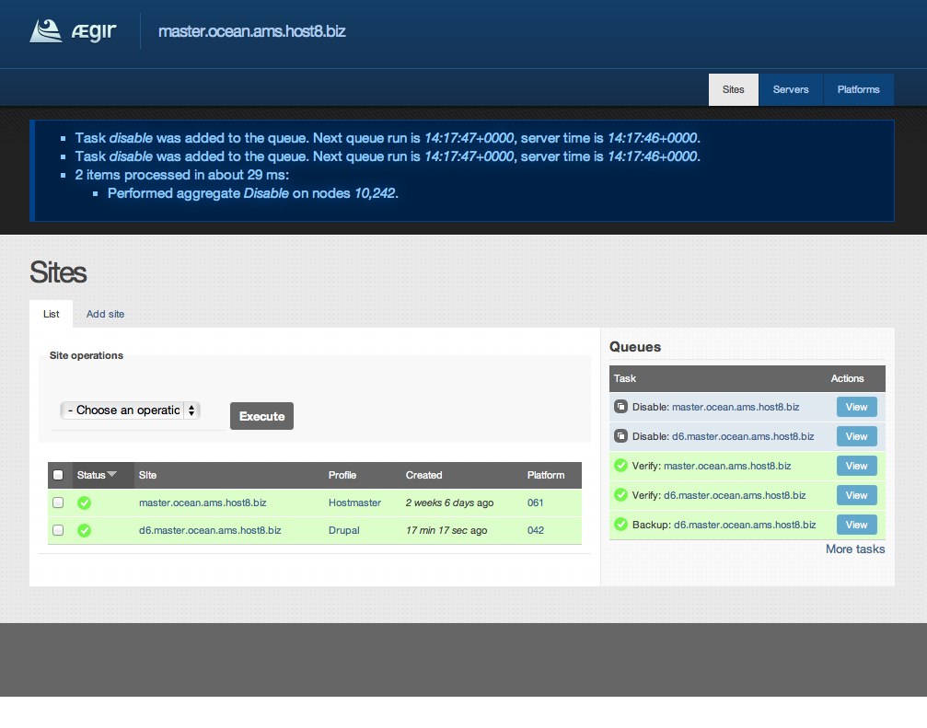The width and height of the screenshot is (927, 728).
Task: Click success icon beside Verify: d6.master task
Action: point(620,495)
